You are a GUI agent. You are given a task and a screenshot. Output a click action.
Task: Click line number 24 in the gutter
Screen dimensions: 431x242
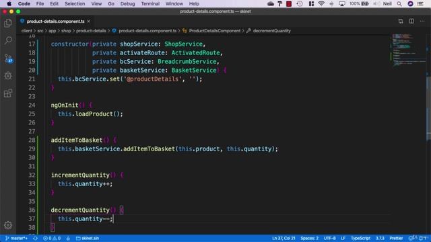(x=32, y=105)
